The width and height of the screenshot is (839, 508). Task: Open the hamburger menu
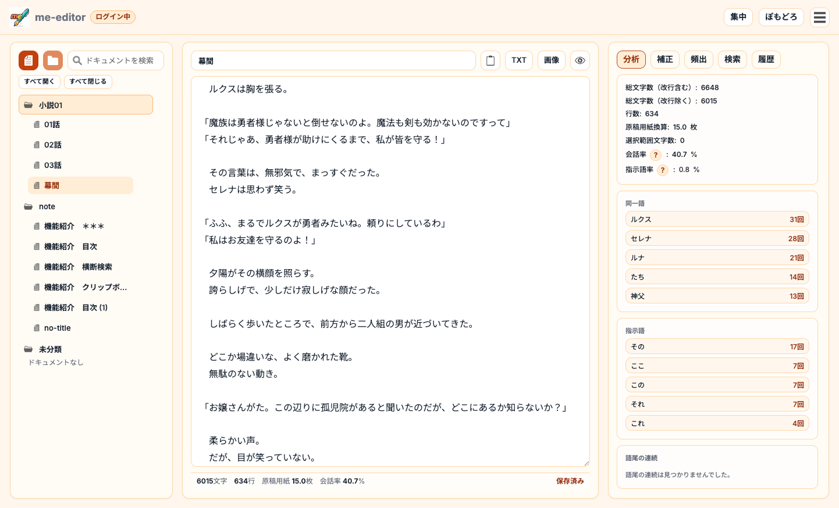(x=820, y=17)
